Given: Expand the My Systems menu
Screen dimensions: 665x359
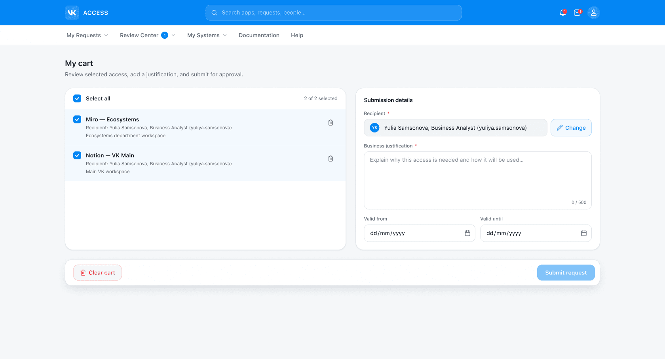Looking at the screenshot, I should tap(207, 35).
